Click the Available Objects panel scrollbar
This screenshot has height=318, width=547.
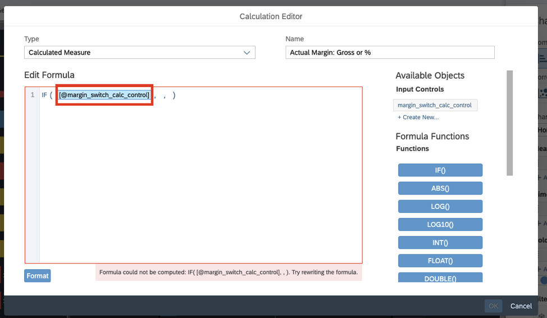click(x=510, y=122)
